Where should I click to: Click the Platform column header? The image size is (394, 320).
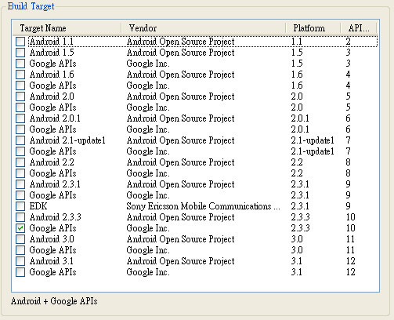(x=313, y=28)
